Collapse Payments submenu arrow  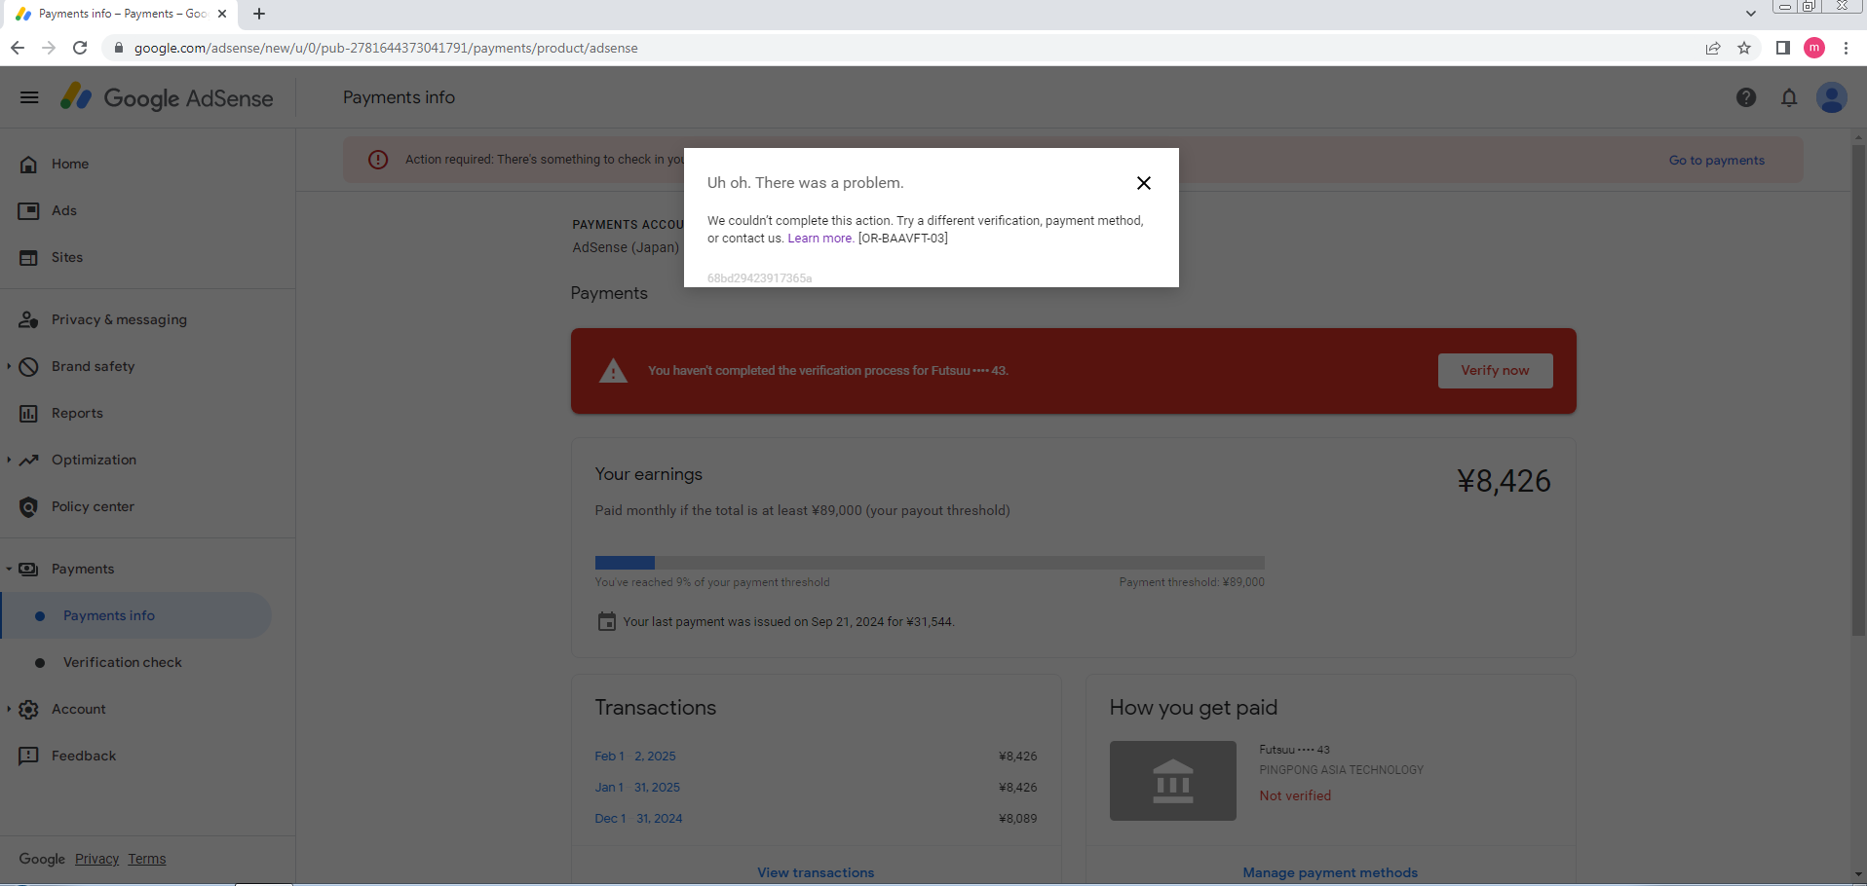pyautogui.click(x=9, y=569)
